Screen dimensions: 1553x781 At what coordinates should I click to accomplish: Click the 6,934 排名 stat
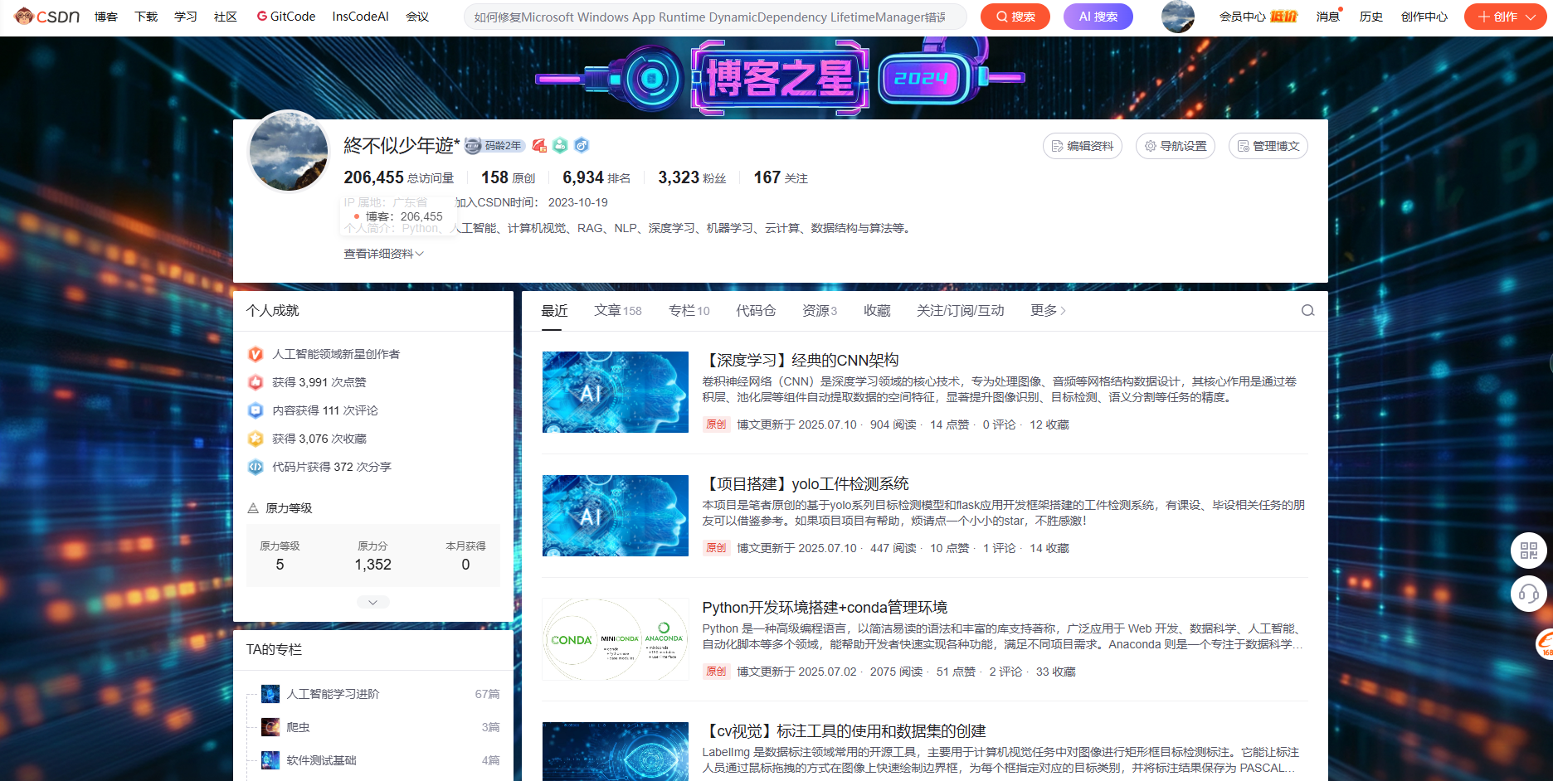pos(596,177)
